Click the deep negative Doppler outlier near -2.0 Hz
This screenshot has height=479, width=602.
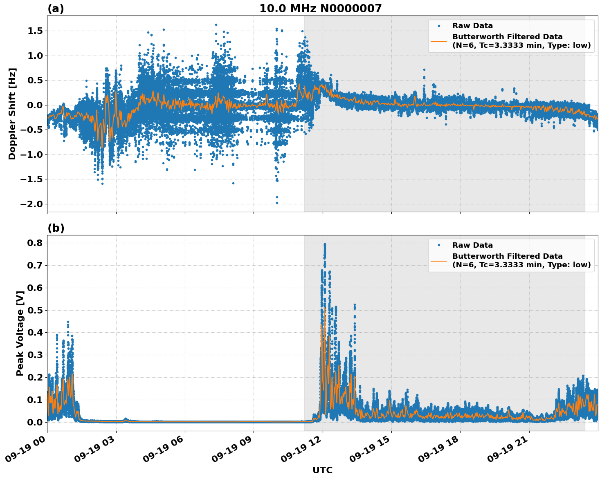tap(277, 202)
